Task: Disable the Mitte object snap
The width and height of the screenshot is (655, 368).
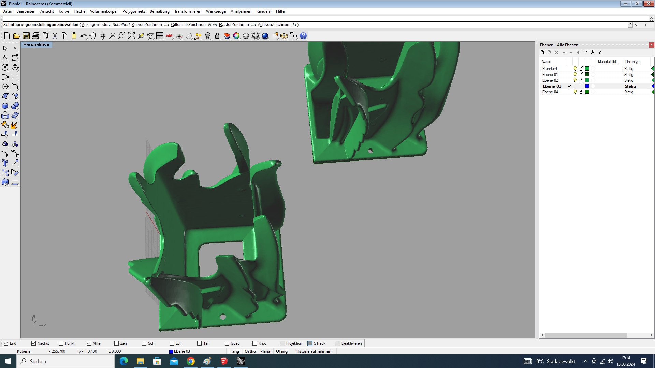Action: pos(89,343)
